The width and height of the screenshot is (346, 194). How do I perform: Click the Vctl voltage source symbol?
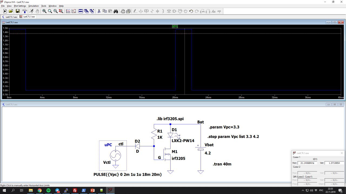[x=115, y=155]
